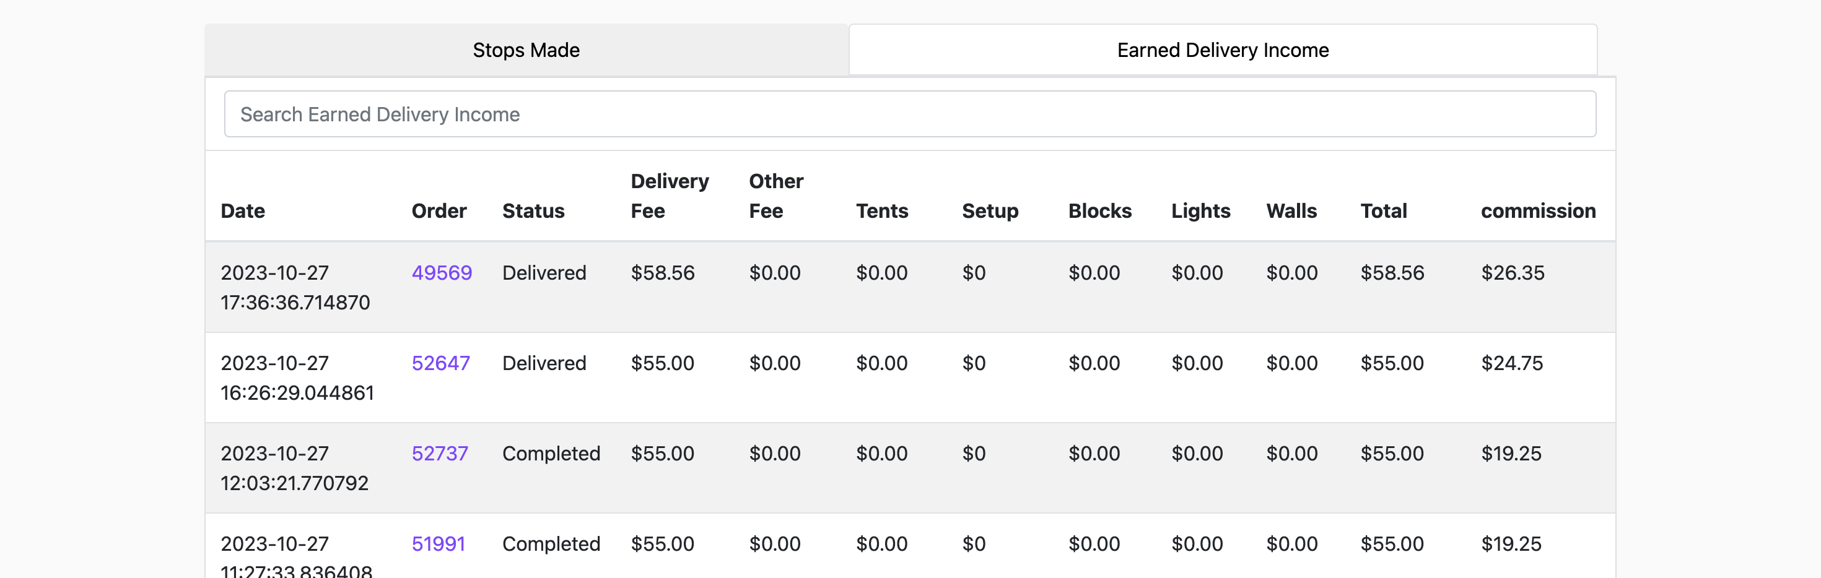Image resolution: width=1821 pixels, height=578 pixels.
Task: Click the Status column header
Action: click(x=533, y=210)
